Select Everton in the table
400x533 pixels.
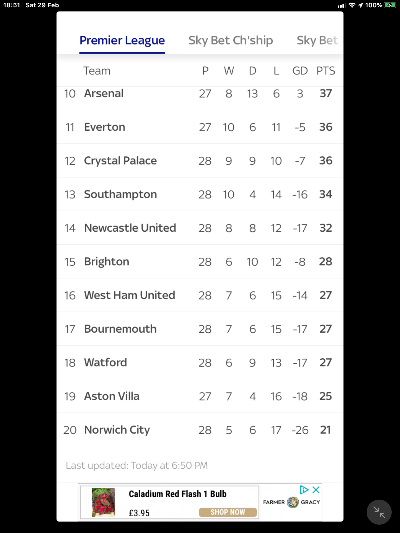point(200,127)
